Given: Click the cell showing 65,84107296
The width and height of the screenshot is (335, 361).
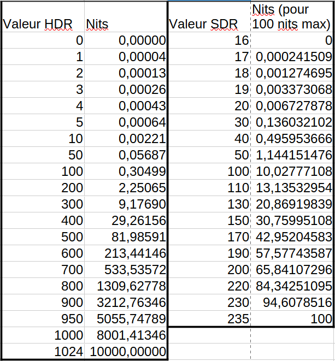Looking at the screenshot, I should click(x=292, y=270).
